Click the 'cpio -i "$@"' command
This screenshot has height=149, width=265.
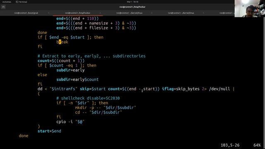pos(70,122)
